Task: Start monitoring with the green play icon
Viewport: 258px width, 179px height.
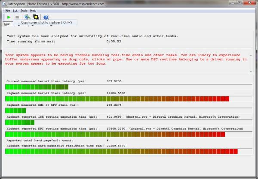Action: click(8, 17)
